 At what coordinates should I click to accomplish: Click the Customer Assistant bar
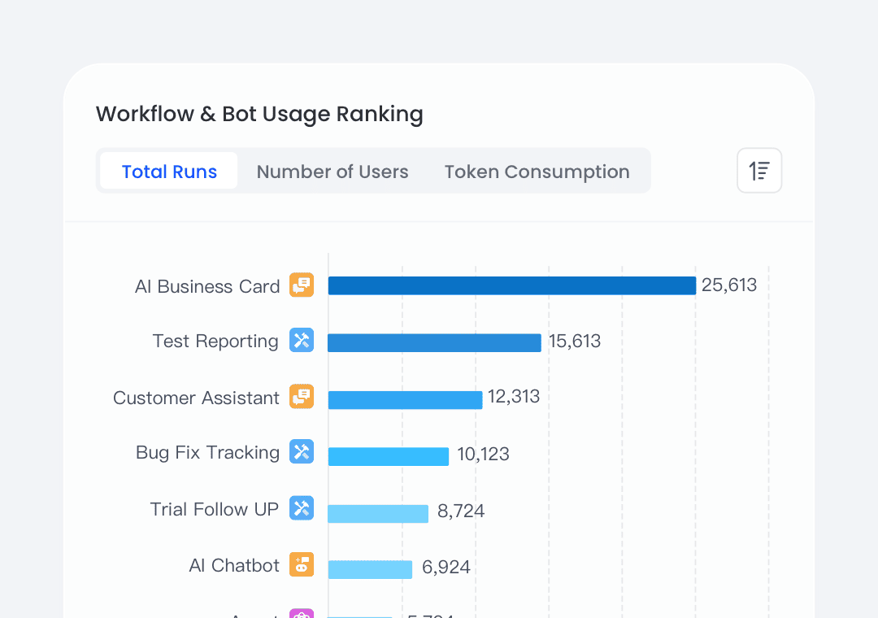pos(405,399)
